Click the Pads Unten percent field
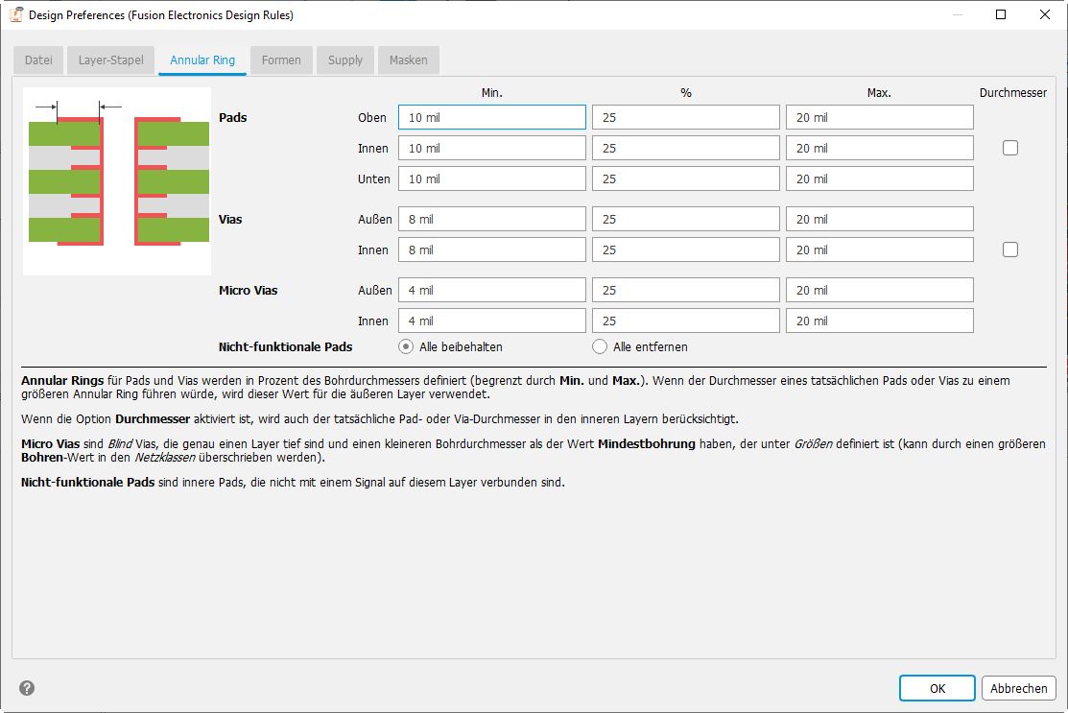The image size is (1068, 713). coord(686,178)
